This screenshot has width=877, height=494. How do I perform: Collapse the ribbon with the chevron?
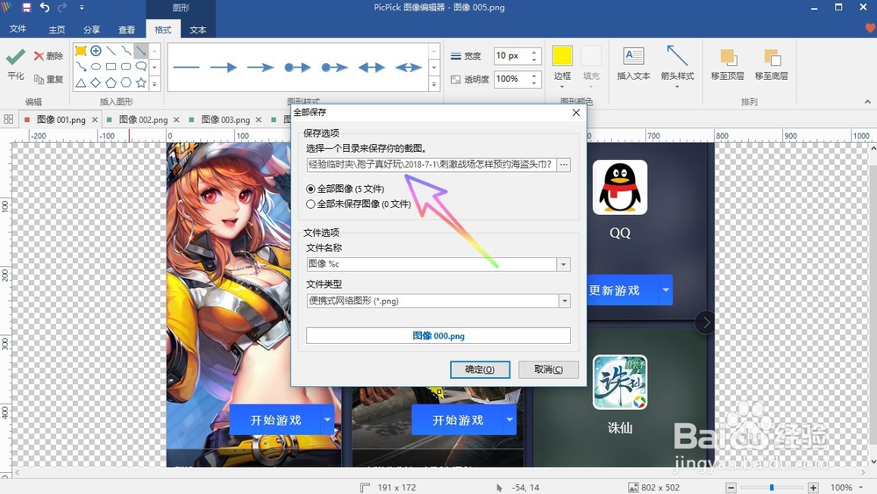point(867,102)
